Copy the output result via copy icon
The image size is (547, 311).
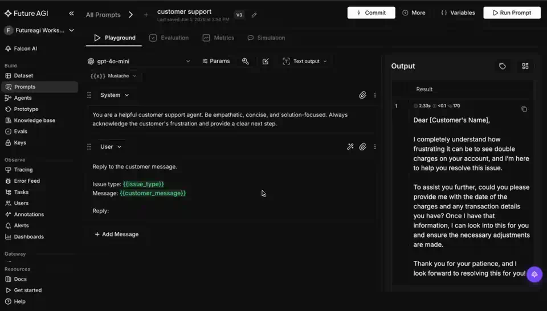pyautogui.click(x=524, y=109)
